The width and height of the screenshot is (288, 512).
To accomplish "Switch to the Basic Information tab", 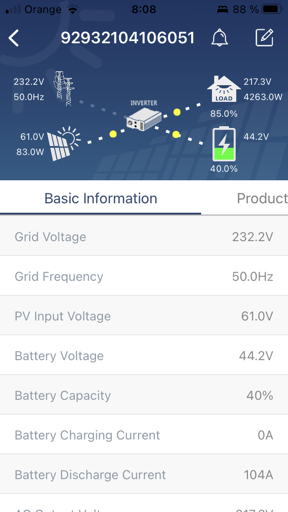I will (101, 198).
